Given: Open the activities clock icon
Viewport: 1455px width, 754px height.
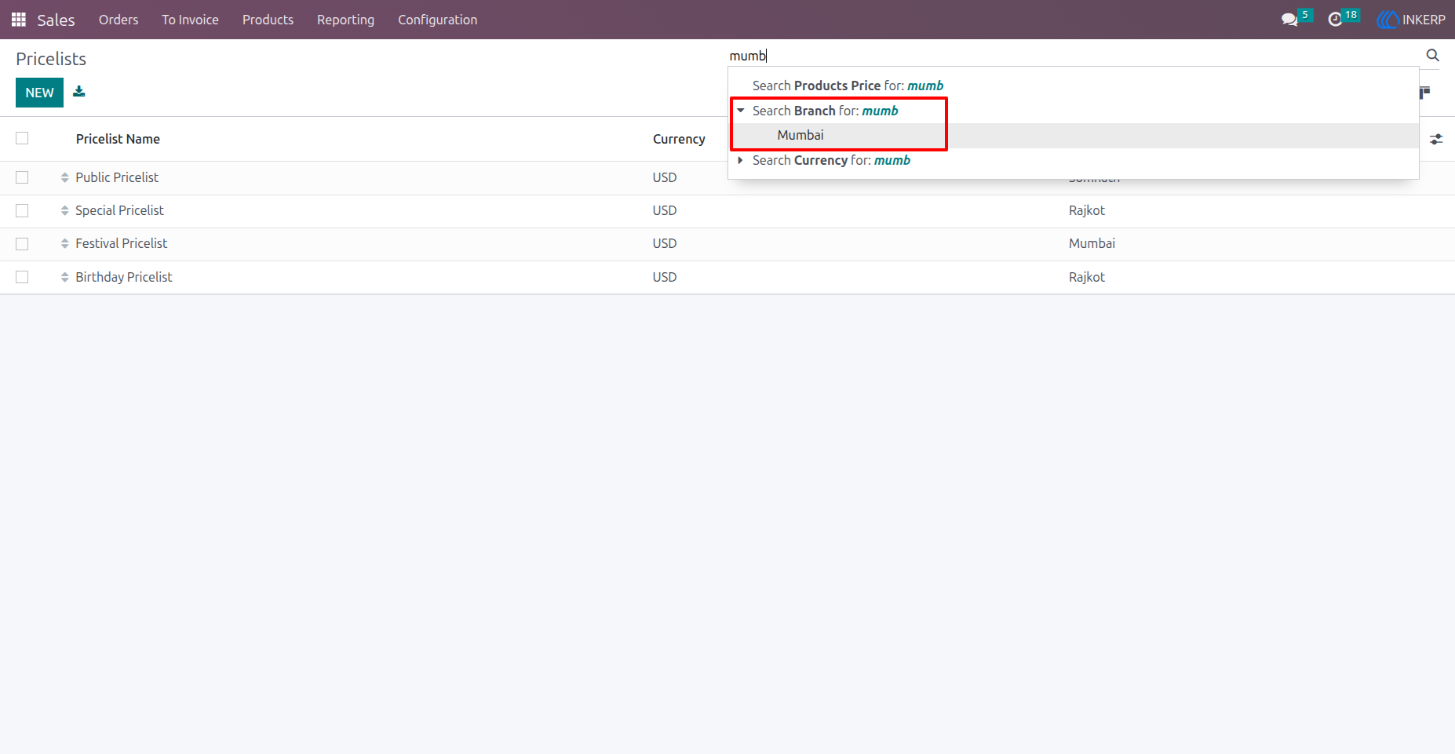Looking at the screenshot, I should (1335, 20).
